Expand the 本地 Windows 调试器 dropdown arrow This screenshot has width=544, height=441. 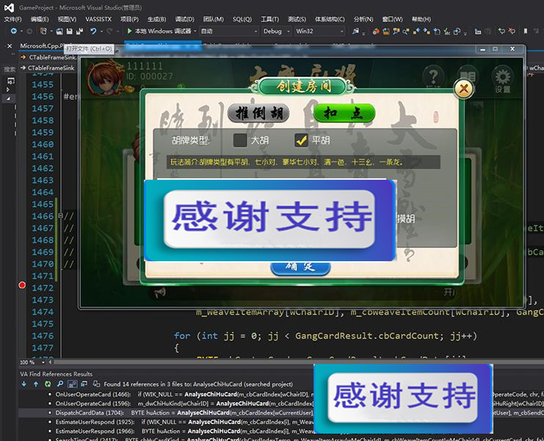click(x=195, y=32)
